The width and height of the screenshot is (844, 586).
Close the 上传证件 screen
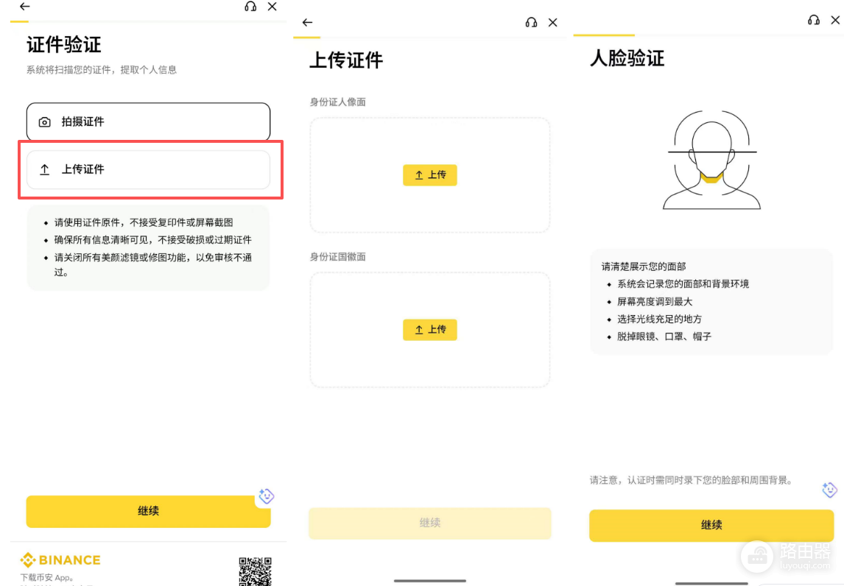553,23
